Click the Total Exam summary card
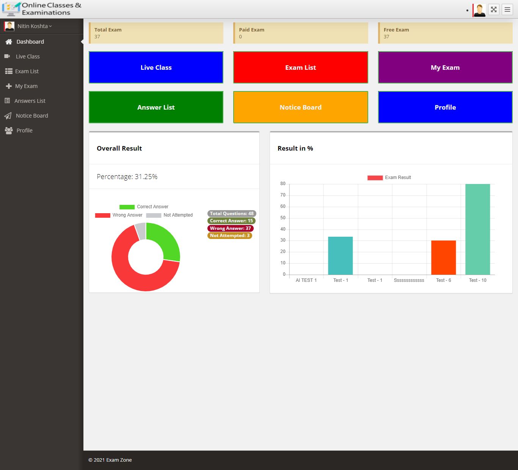Image resolution: width=518 pixels, height=470 pixels. click(x=156, y=33)
